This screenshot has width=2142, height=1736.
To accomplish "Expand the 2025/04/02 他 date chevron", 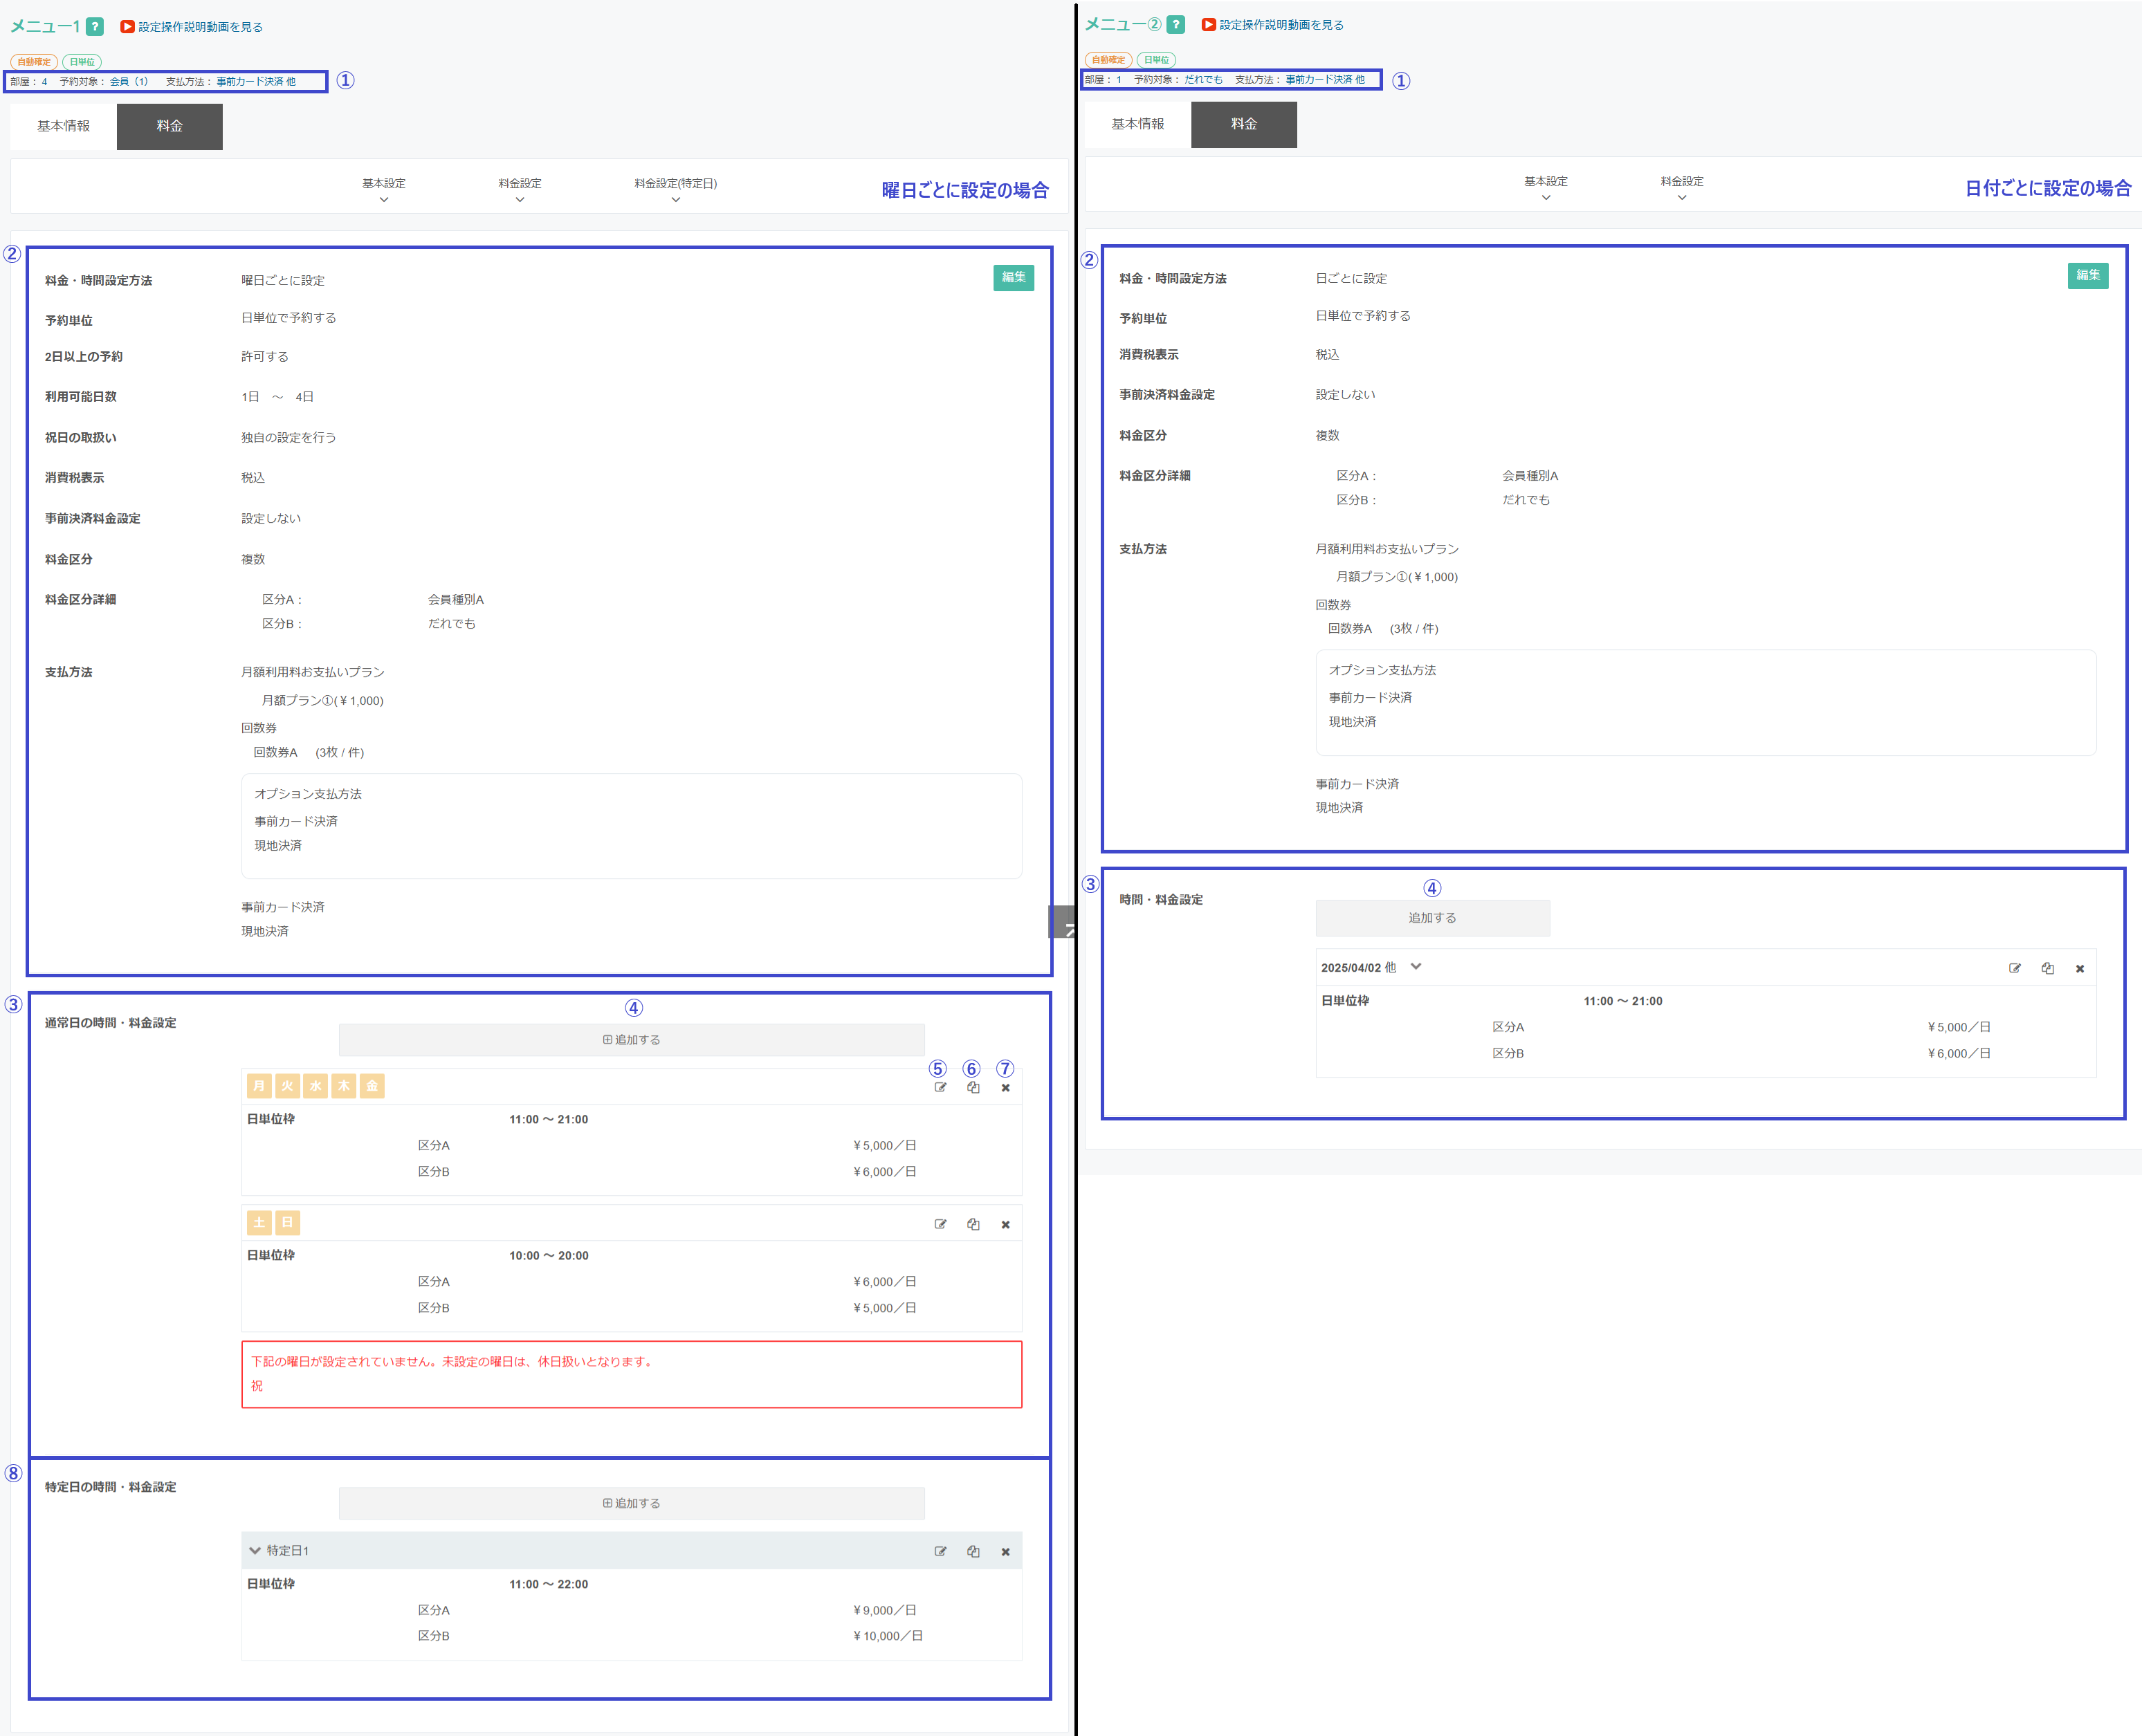I will [x=1416, y=966].
